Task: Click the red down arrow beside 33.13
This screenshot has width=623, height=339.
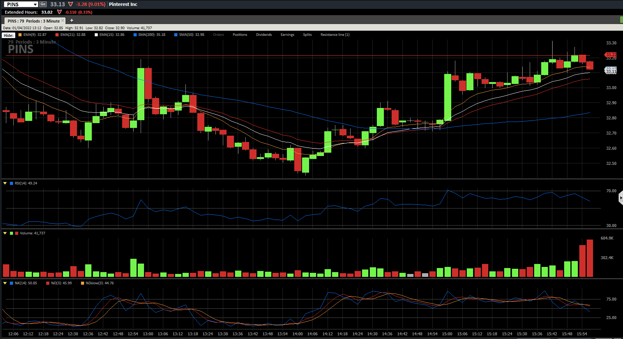Action: click(x=70, y=4)
